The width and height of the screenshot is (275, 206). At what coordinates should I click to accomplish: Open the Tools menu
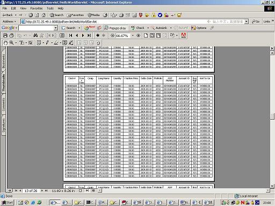click(50, 9)
